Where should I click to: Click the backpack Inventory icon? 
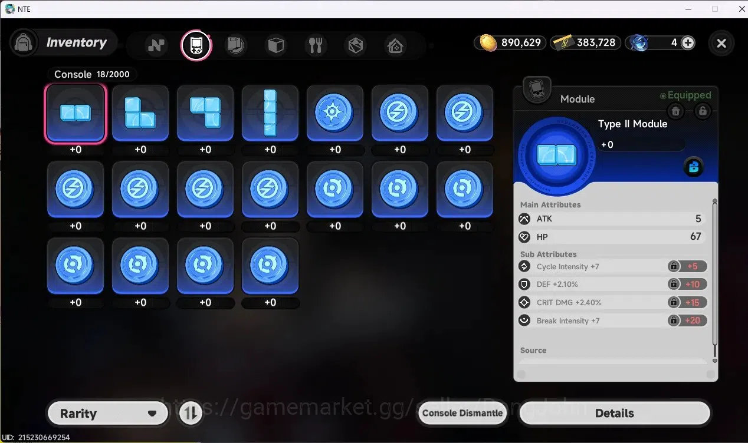point(24,43)
